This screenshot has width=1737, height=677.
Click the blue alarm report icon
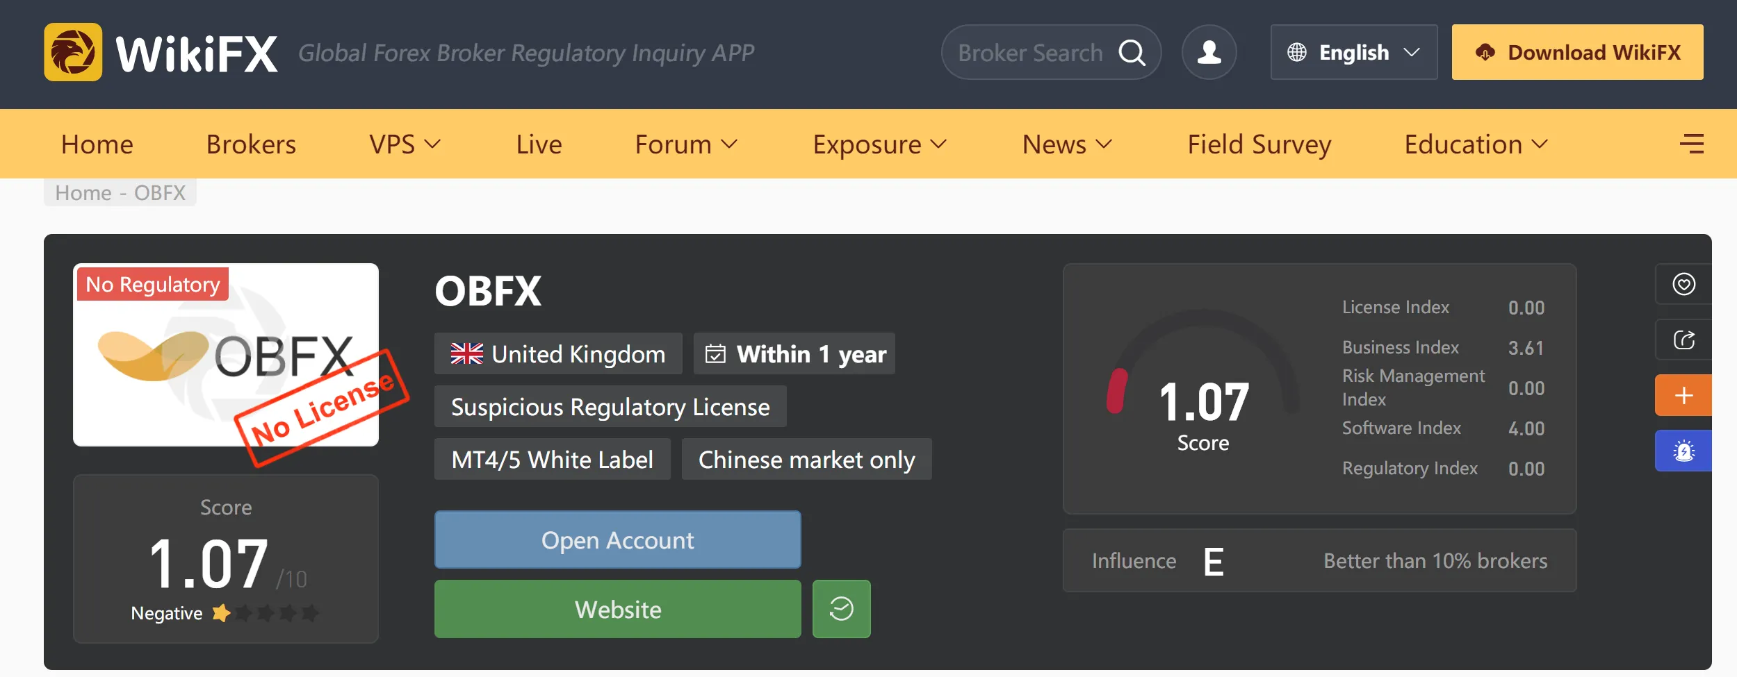pos(1683,451)
